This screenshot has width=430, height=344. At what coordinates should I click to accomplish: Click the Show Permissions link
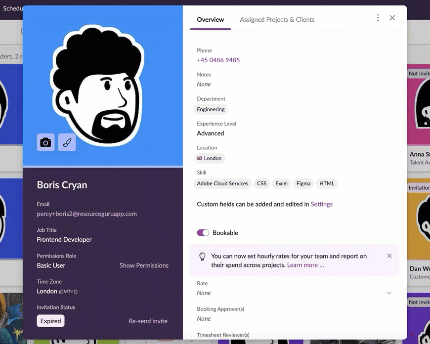pos(144,265)
